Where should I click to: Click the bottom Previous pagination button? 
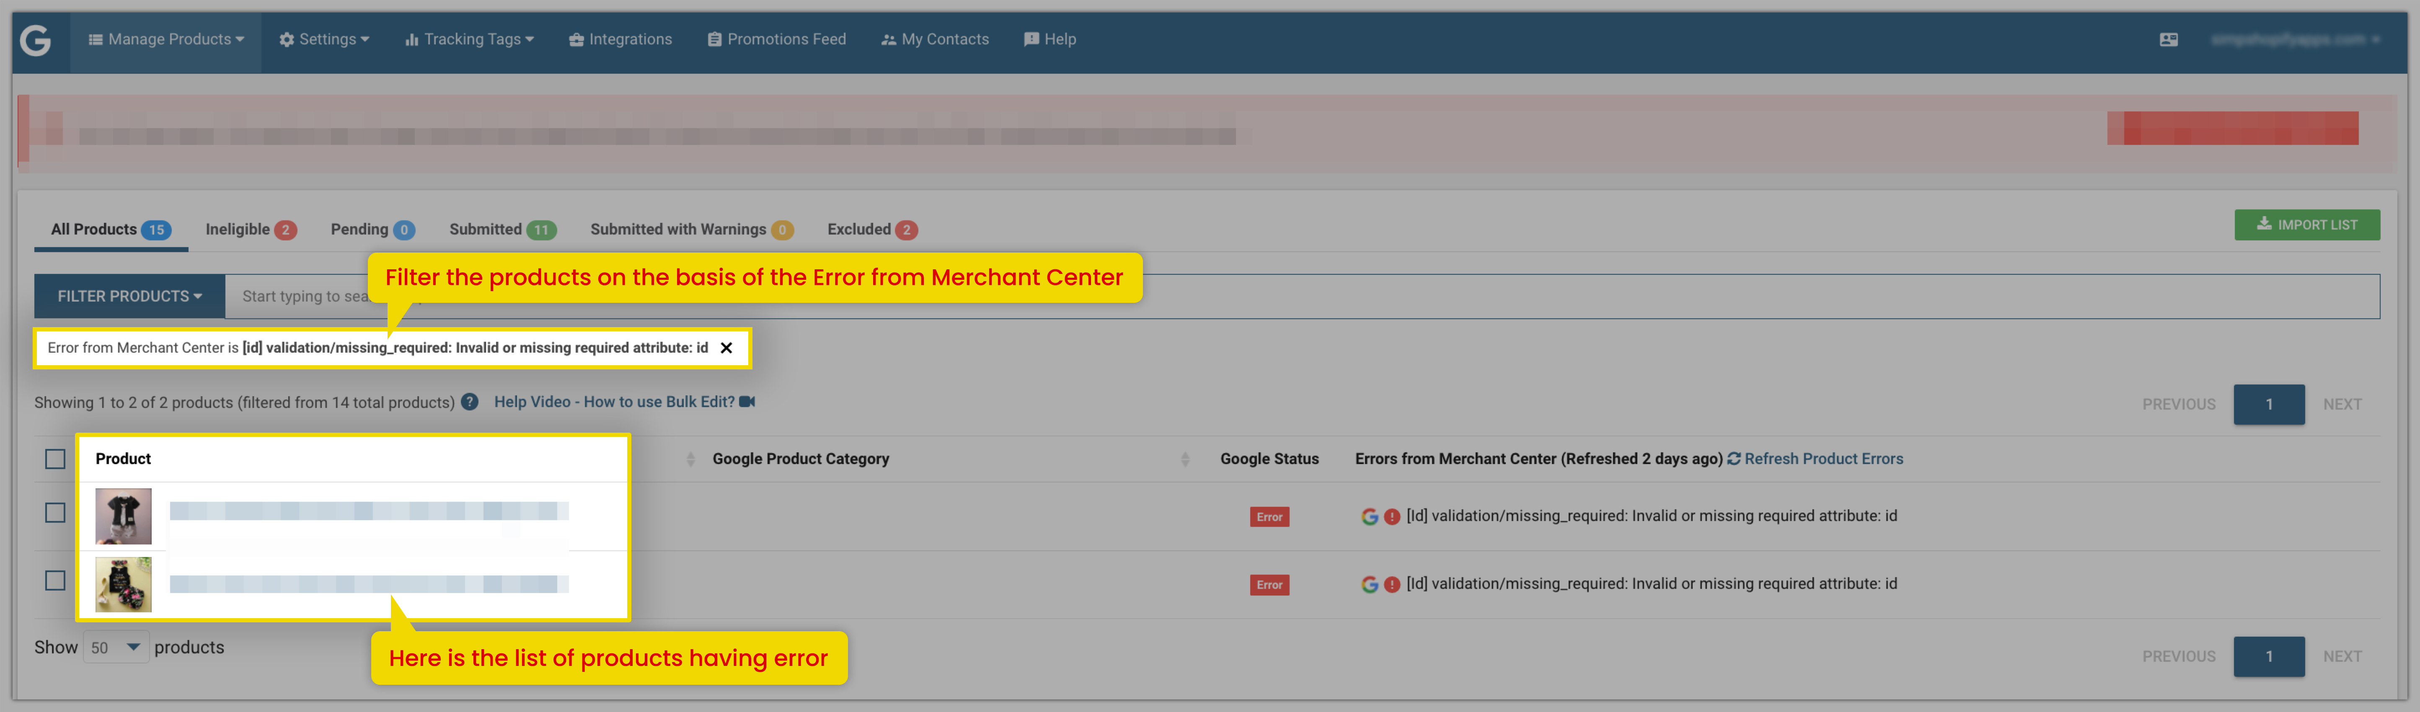click(x=2179, y=657)
